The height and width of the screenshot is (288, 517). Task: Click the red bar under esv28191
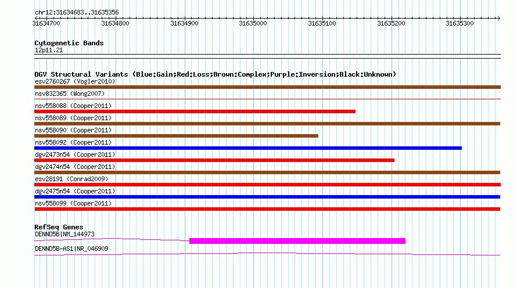click(267, 185)
